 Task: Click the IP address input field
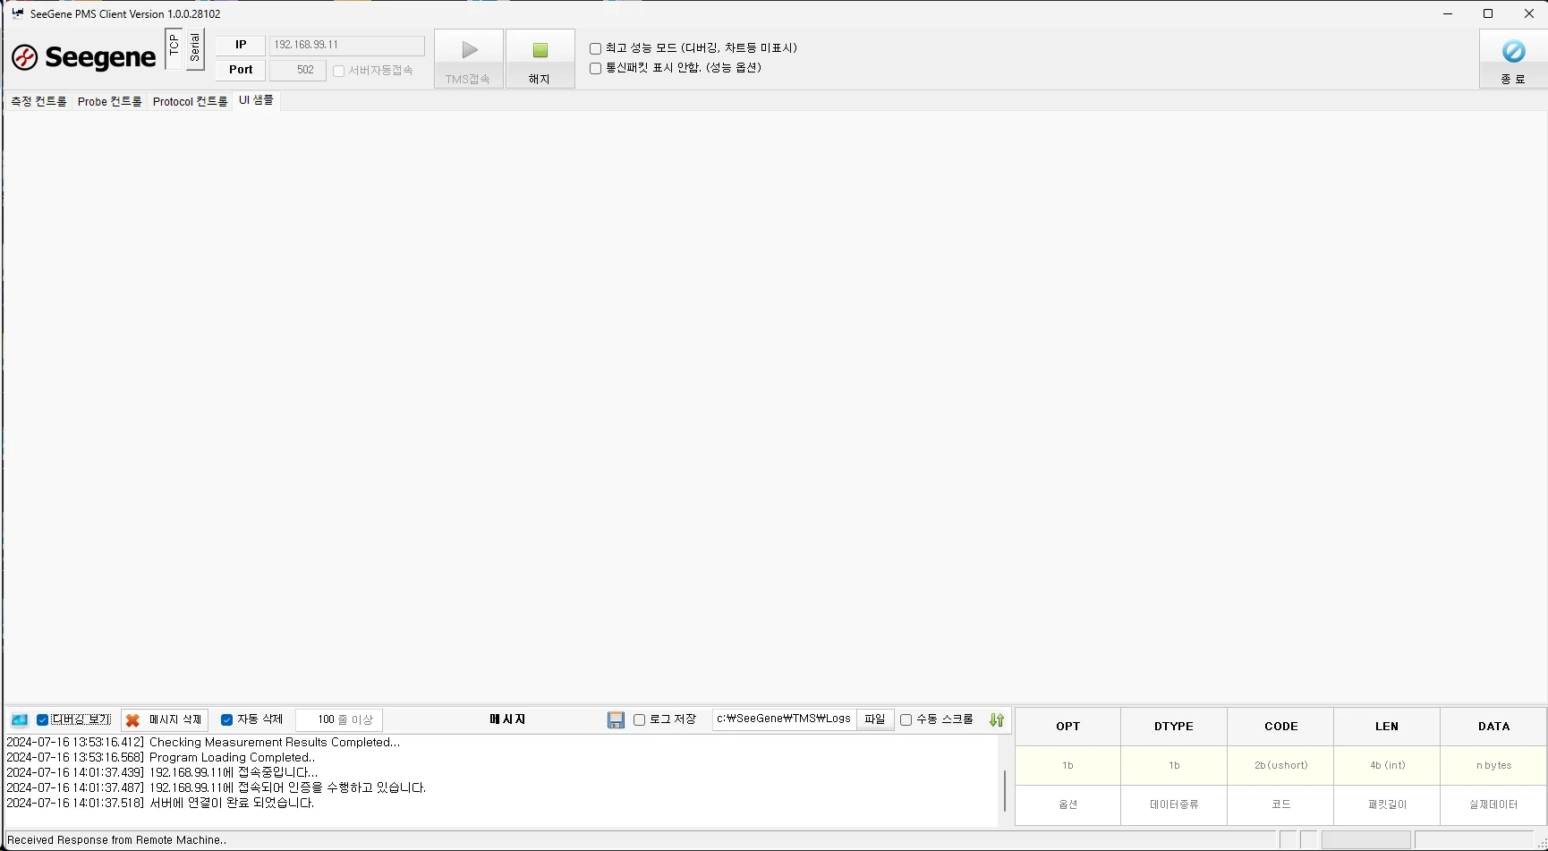click(x=347, y=45)
